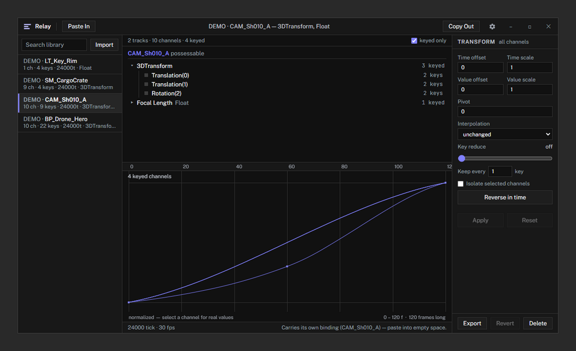Image resolution: width=576 pixels, height=351 pixels.
Task: Click the TRANSFORM panel header
Action: [x=476, y=42]
